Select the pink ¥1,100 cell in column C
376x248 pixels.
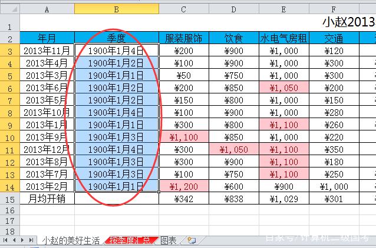pyautogui.click(x=184, y=137)
